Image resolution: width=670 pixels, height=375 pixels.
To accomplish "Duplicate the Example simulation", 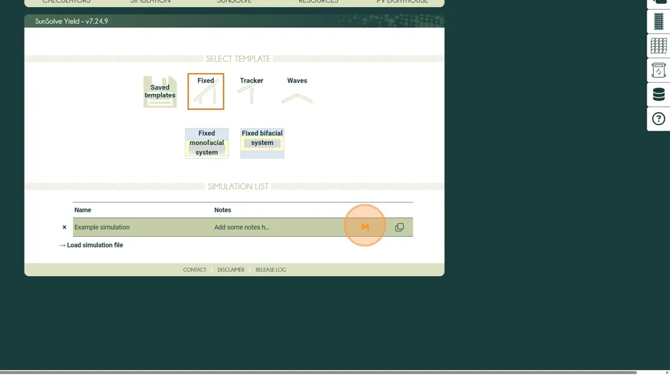I will [x=399, y=227].
